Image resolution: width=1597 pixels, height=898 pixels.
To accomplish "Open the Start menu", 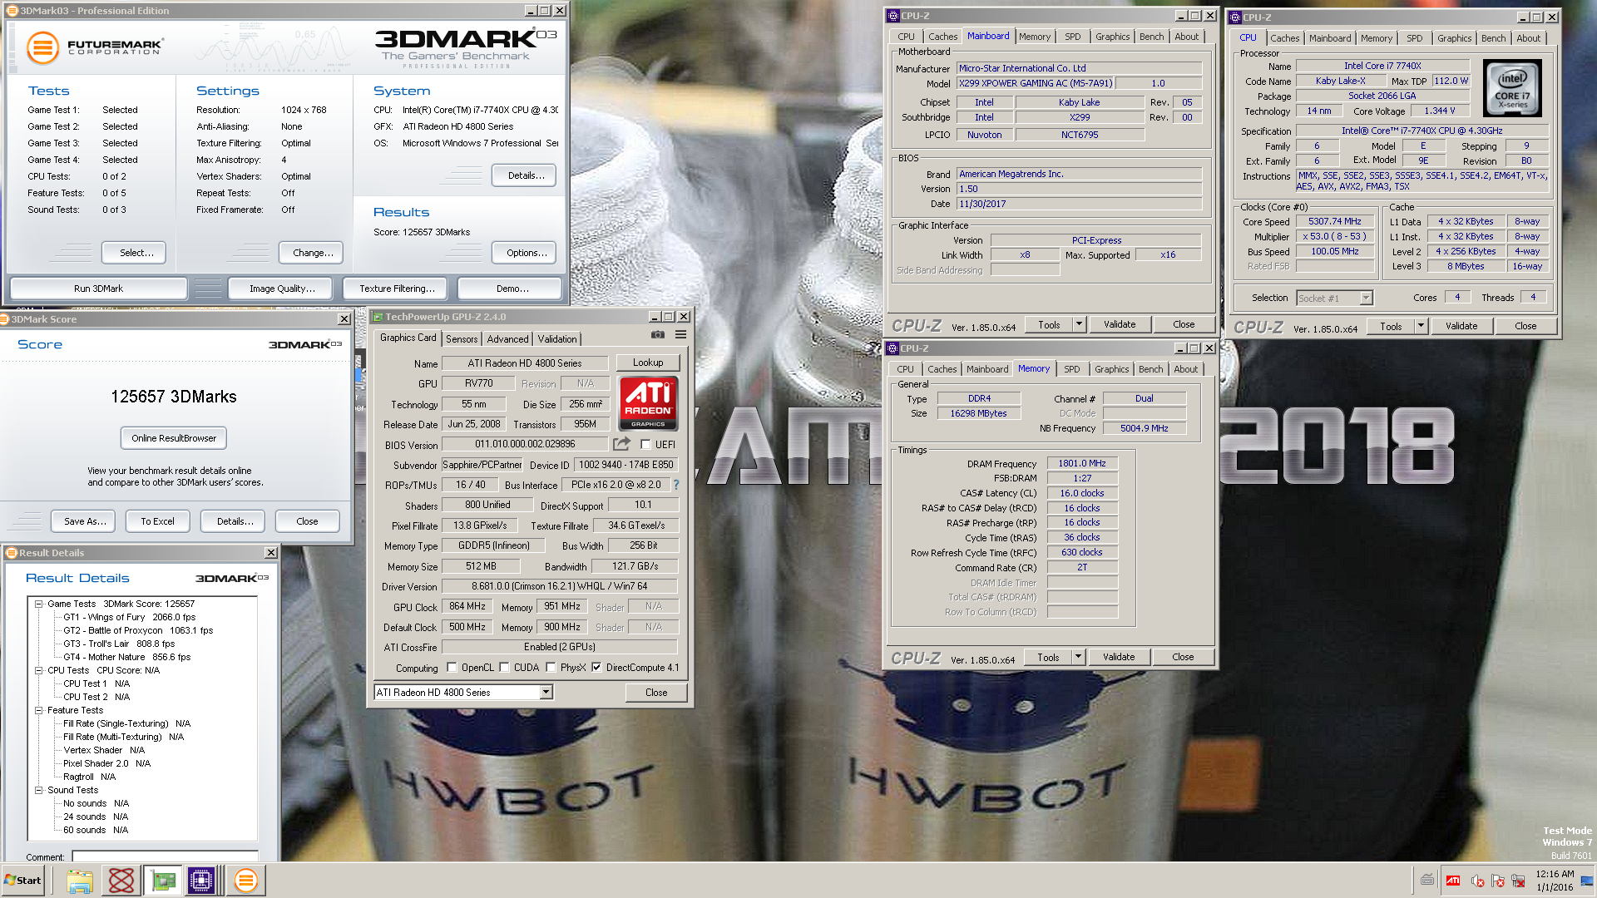I will point(23,881).
